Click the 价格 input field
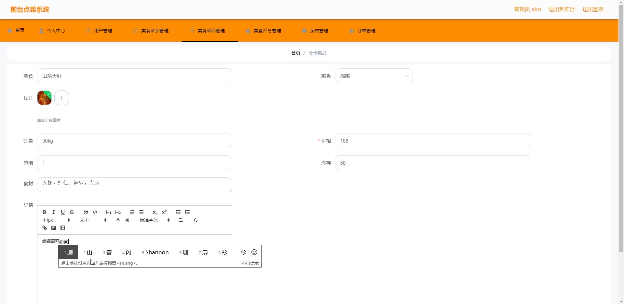Screen dimensions: 624x304 (x=432, y=141)
